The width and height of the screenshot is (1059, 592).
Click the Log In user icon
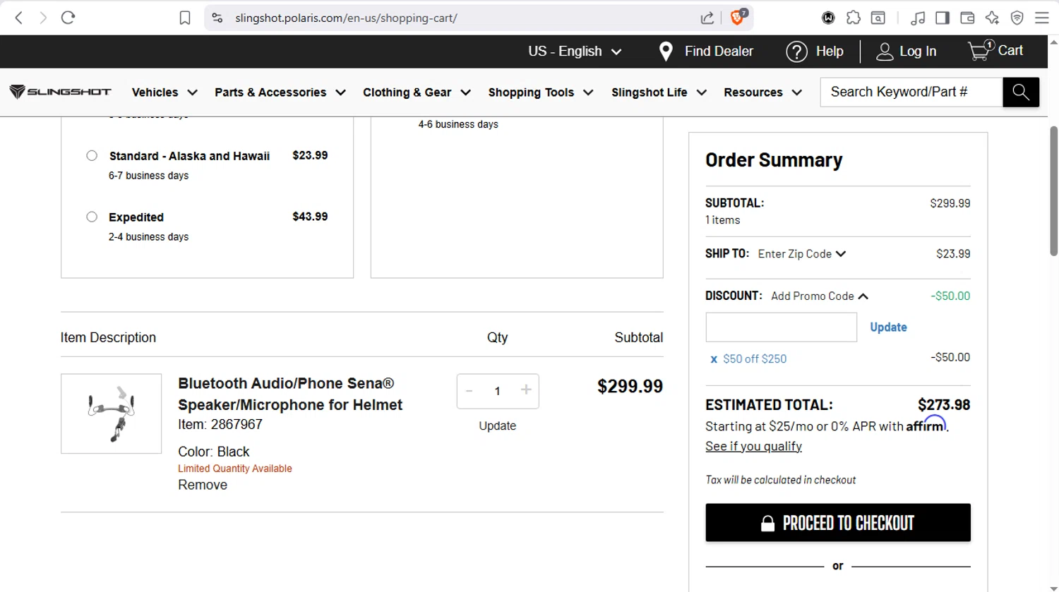tap(885, 52)
